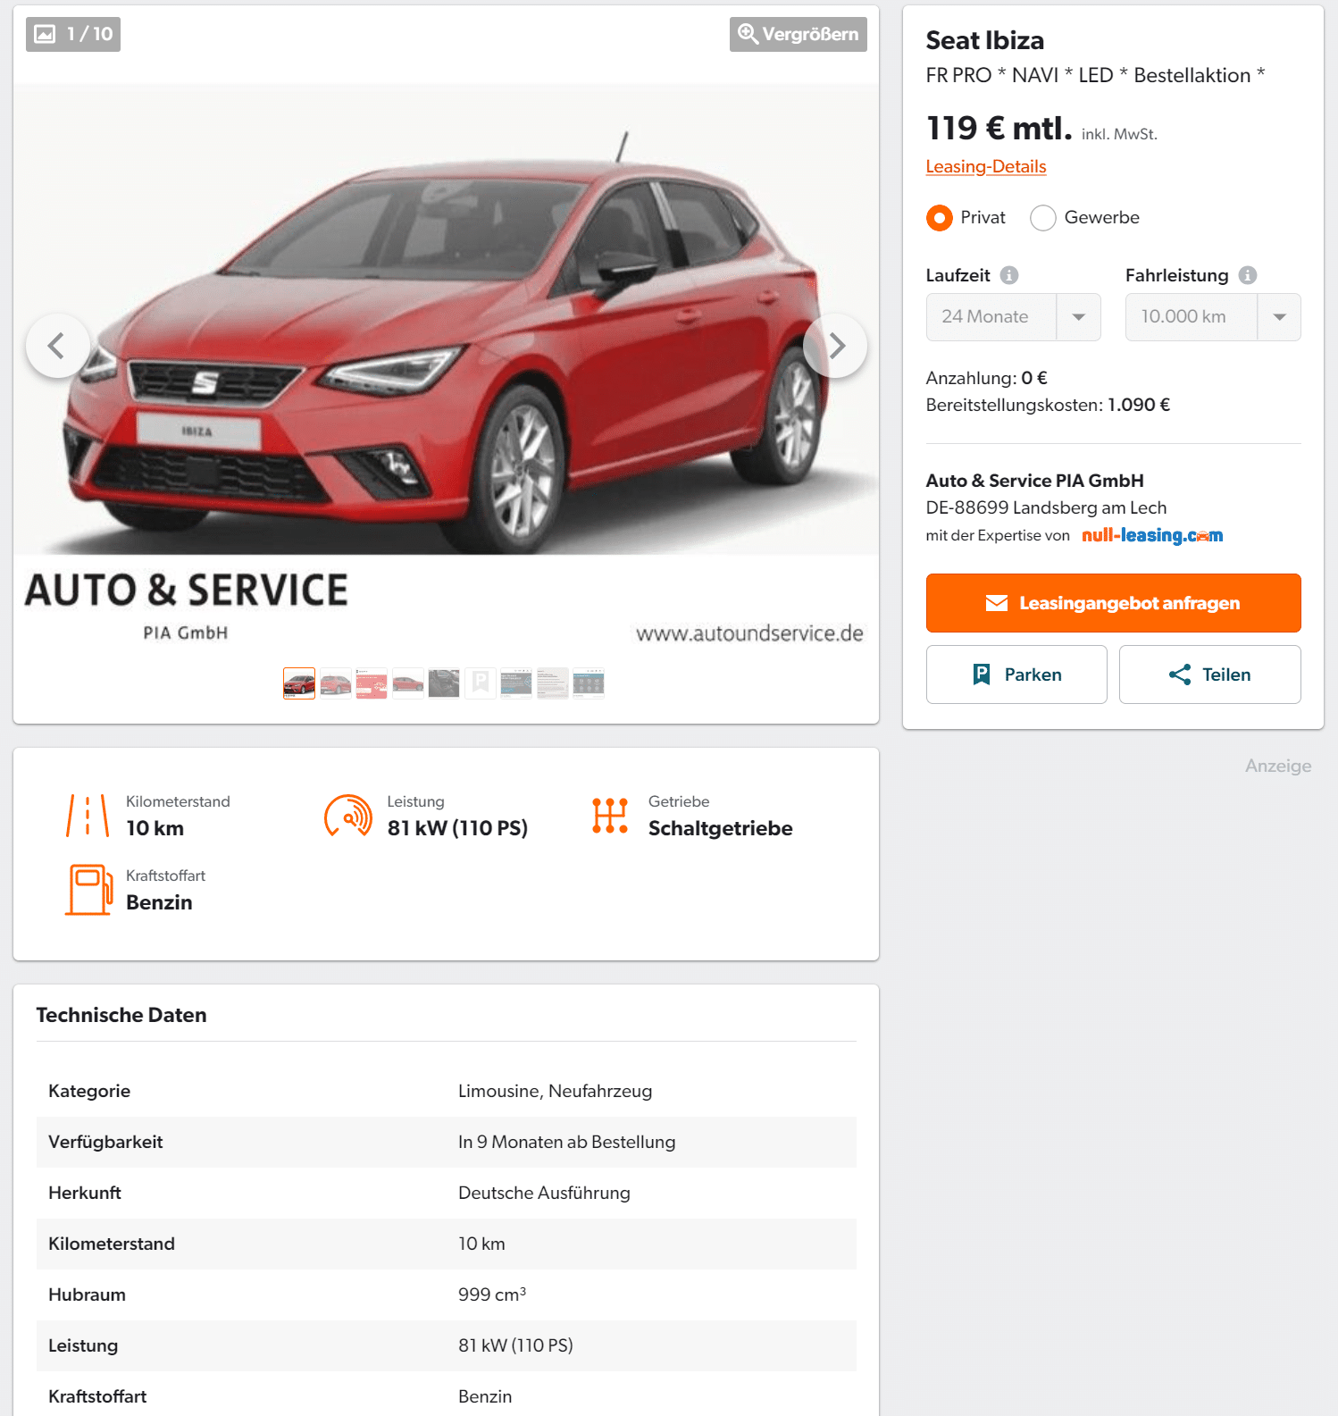
Task: Select the fifth dark gallery thumbnail
Action: [444, 683]
